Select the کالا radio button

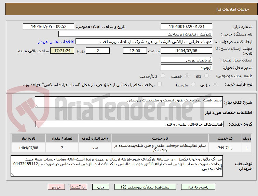pyautogui.click(x=206, y=76)
